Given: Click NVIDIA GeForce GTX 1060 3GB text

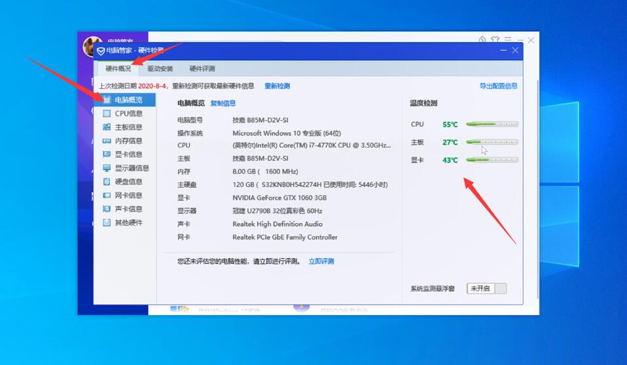Looking at the screenshot, I should pyautogui.click(x=279, y=198).
